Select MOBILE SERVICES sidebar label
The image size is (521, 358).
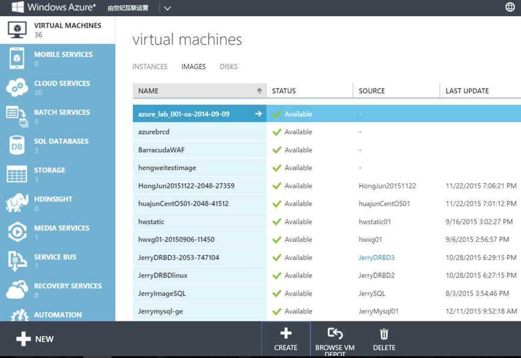pyautogui.click(x=63, y=54)
